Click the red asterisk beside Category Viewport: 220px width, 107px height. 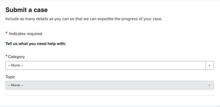pyautogui.click(x=7, y=57)
